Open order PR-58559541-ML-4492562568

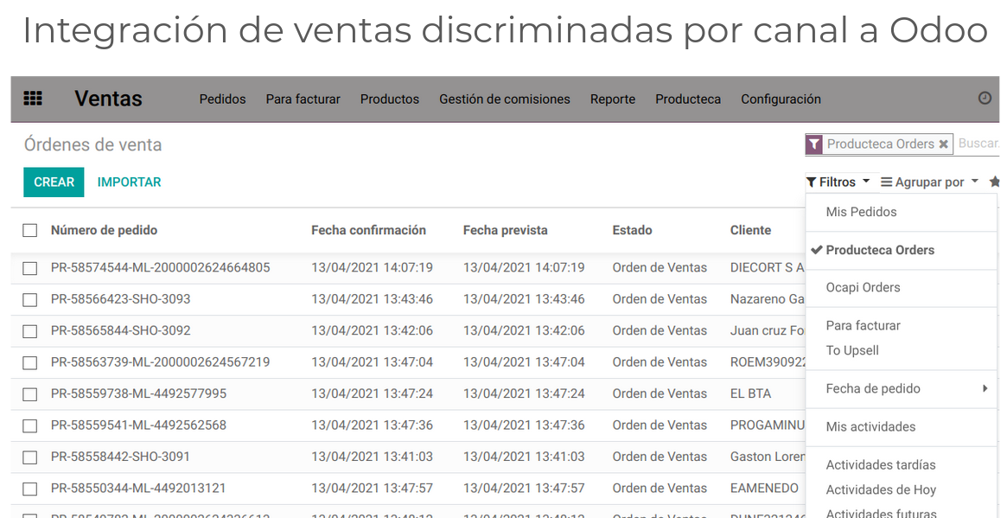coord(138,425)
